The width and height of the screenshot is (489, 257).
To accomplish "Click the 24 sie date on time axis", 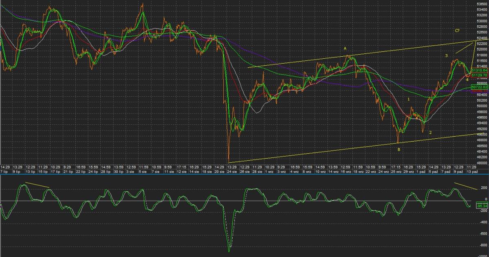I will (232, 172).
